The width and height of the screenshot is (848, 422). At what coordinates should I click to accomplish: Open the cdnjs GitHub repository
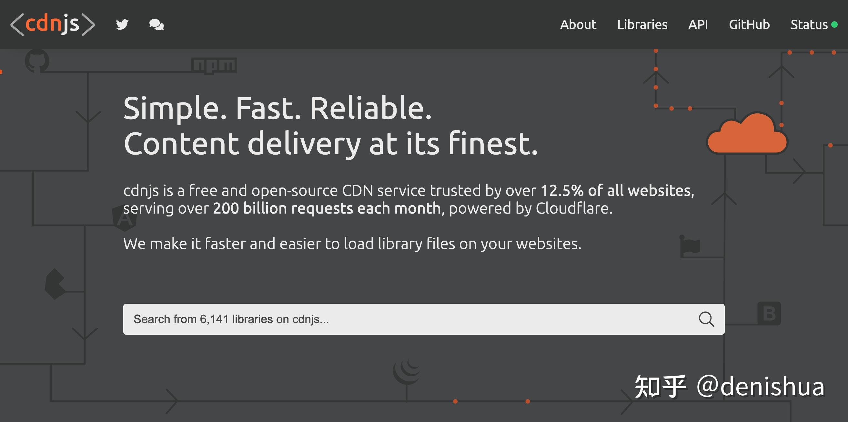coord(750,24)
